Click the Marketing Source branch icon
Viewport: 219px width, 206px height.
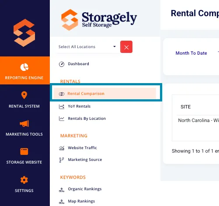click(62, 160)
